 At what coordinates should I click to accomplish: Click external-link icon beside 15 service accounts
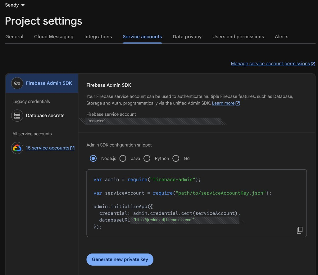pyautogui.click(x=72, y=148)
